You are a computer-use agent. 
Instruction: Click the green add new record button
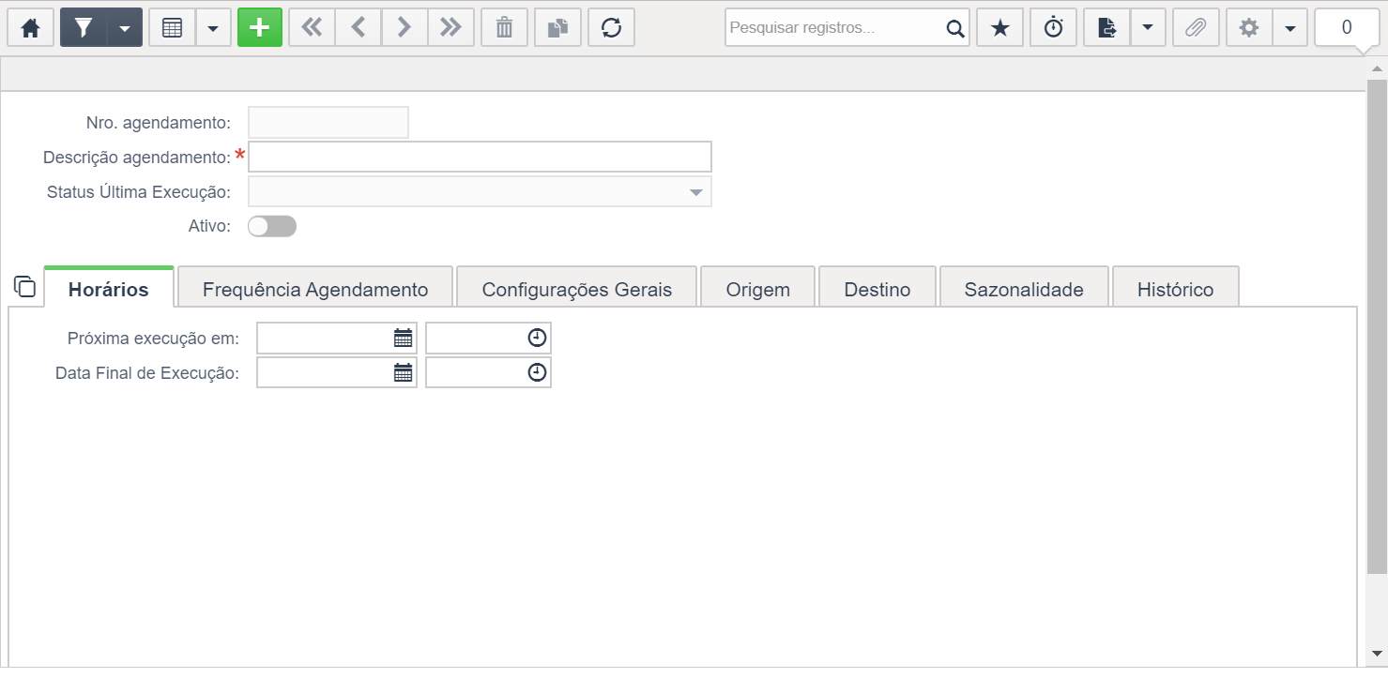click(260, 28)
